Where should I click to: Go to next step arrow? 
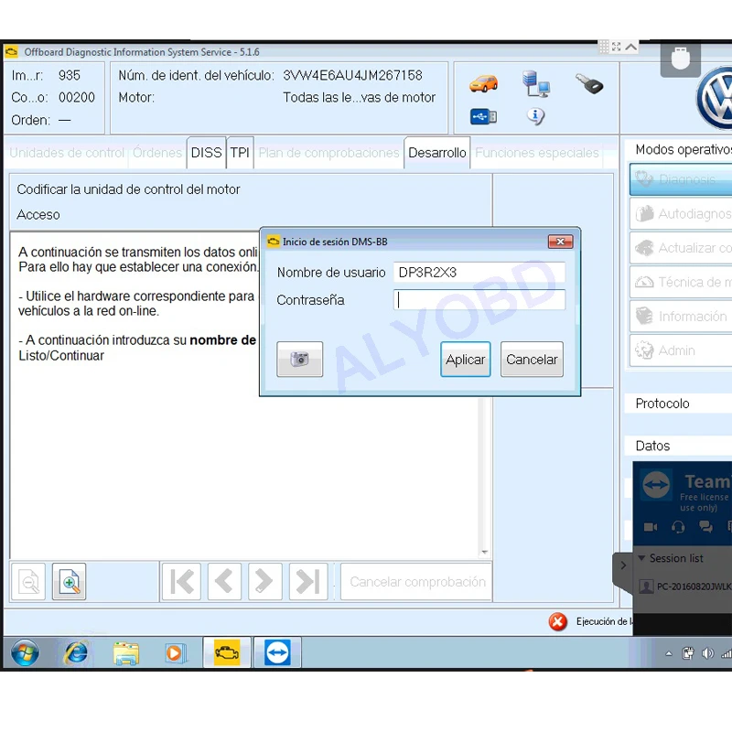[x=264, y=582]
